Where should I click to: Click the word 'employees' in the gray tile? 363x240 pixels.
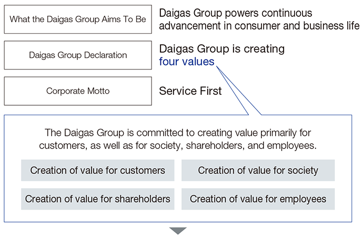pyautogui.click(x=303, y=199)
